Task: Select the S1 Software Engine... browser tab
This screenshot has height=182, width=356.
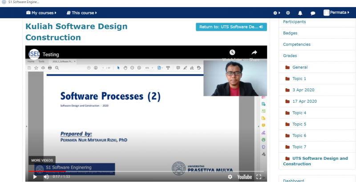Action: (20, 2)
